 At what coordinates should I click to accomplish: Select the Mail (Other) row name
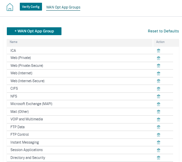19,112
